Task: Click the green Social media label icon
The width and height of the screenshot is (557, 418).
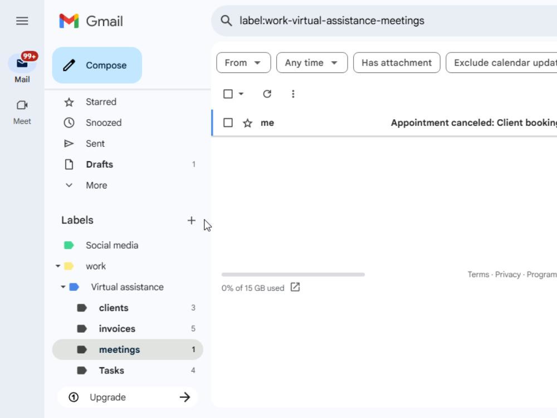Action: (69, 245)
